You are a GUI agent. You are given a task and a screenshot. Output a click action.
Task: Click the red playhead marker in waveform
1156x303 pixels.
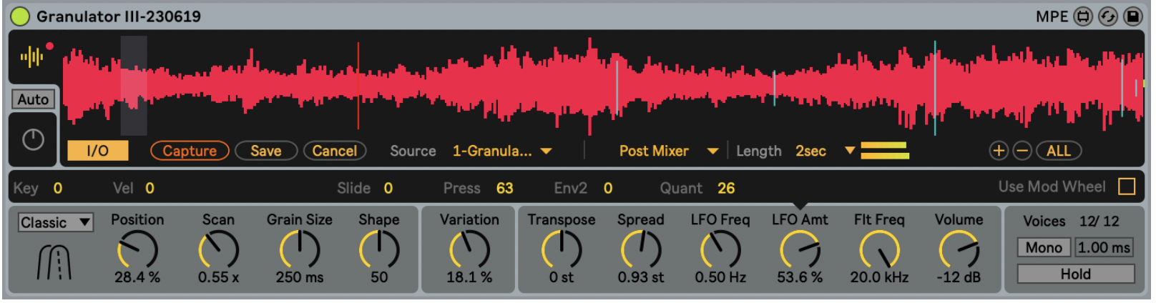[x=358, y=86]
